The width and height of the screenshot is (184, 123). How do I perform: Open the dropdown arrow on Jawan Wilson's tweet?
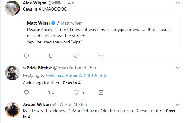tap(178, 105)
